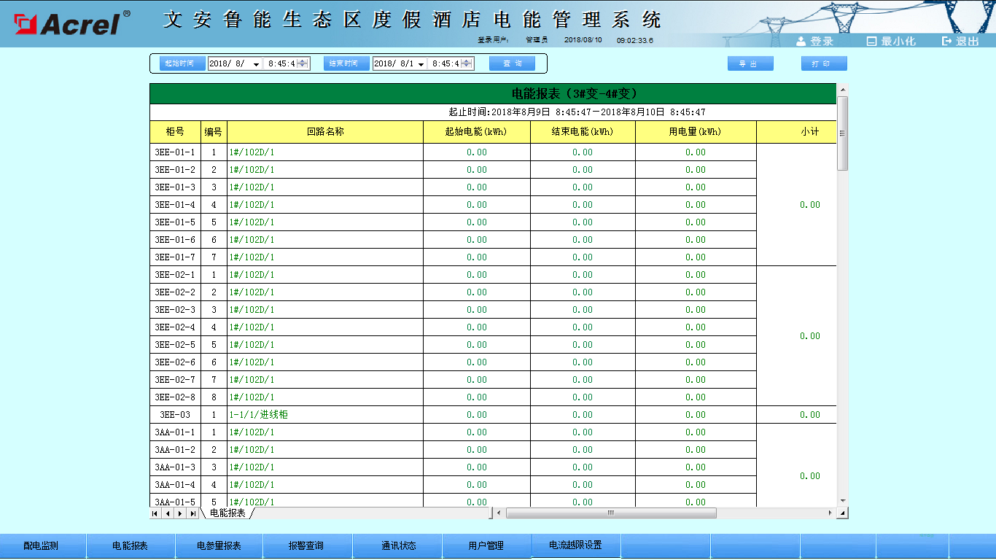The image size is (996, 560).
Task: Click the 管理员 logged-in user label
Action: [537, 40]
